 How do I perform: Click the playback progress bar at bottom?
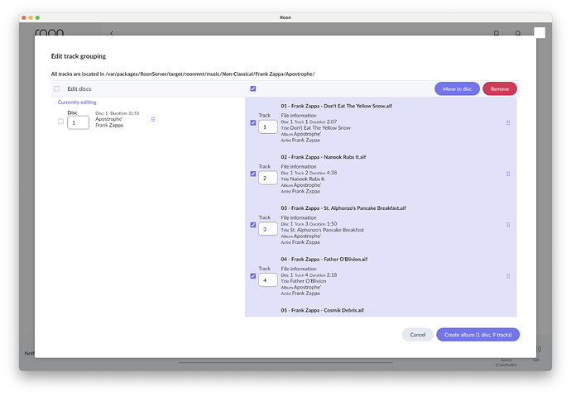click(285, 362)
